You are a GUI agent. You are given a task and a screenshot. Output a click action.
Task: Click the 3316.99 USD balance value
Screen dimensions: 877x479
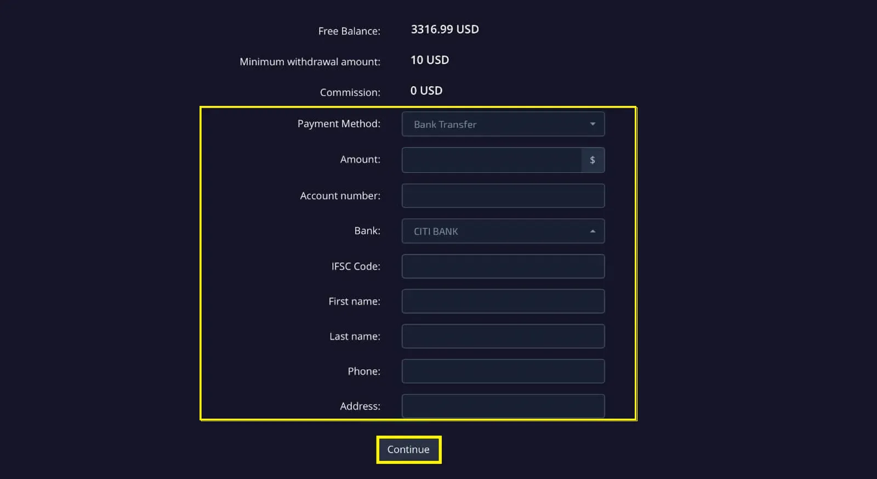pos(445,30)
